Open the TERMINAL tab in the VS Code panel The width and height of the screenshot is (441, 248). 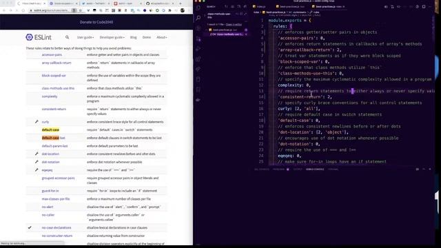pyautogui.click(x=333, y=169)
